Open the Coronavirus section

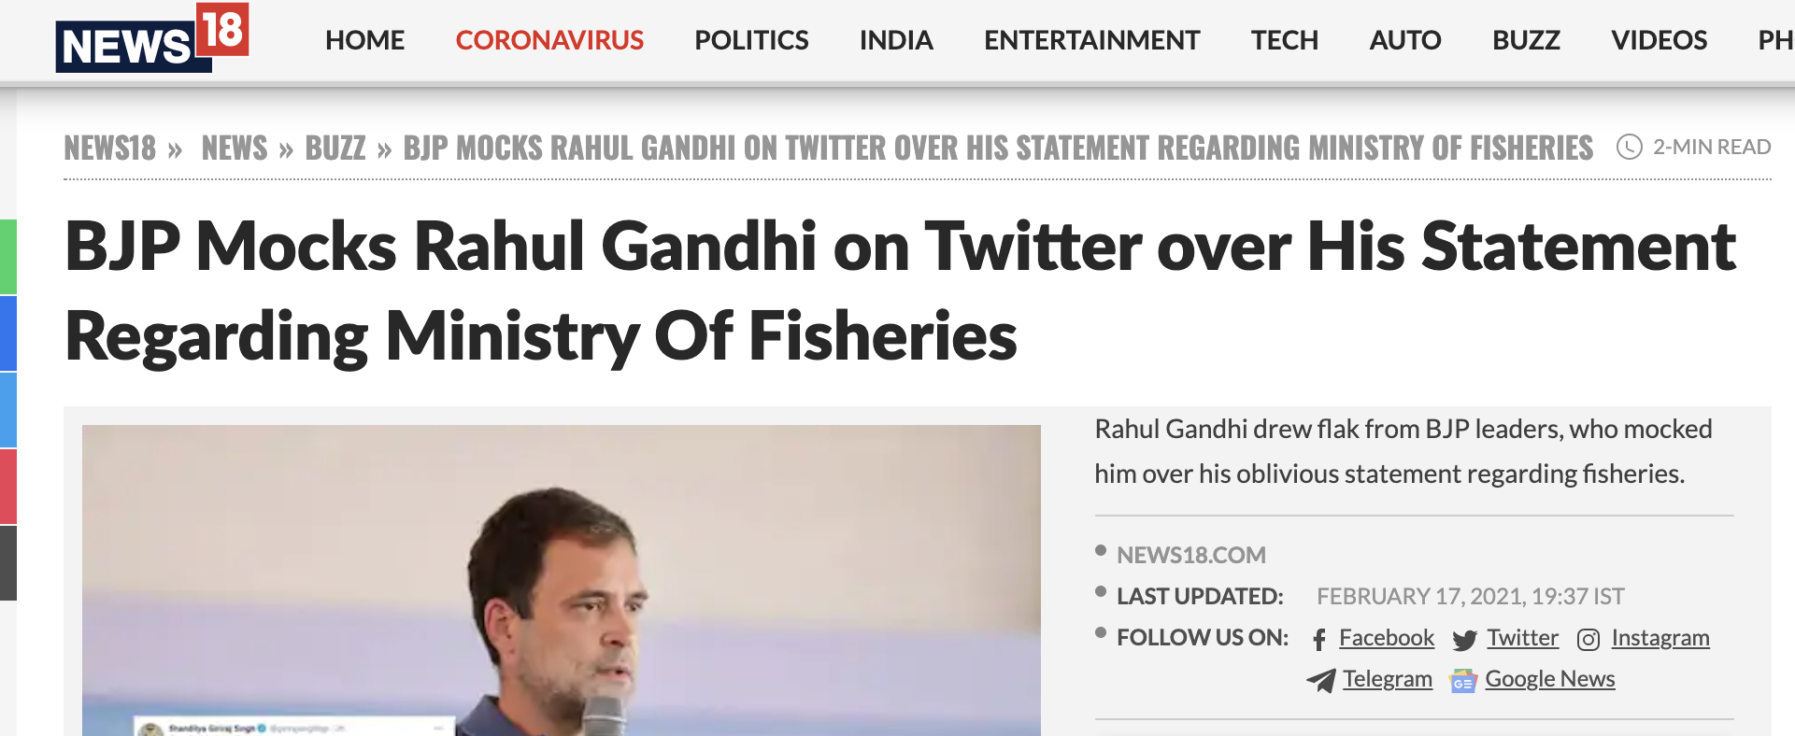click(549, 40)
